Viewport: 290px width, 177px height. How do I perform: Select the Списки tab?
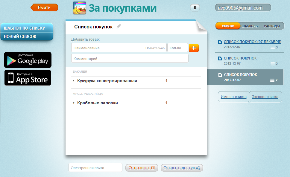[228, 26]
